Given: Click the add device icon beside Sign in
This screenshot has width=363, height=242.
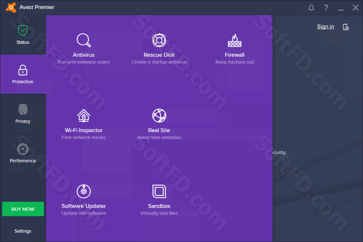Looking at the screenshot, I should pos(346,27).
